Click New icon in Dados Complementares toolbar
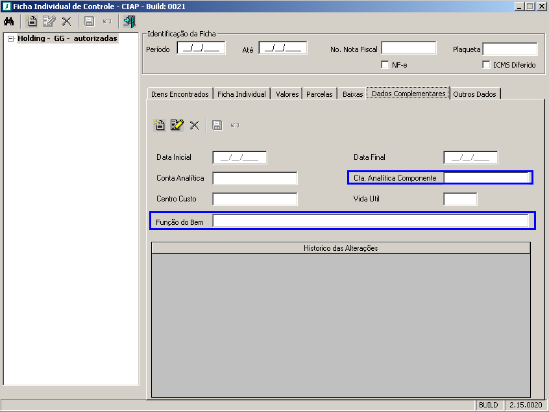The height and width of the screenshot is (412, 549). click(x=160, y=125)
